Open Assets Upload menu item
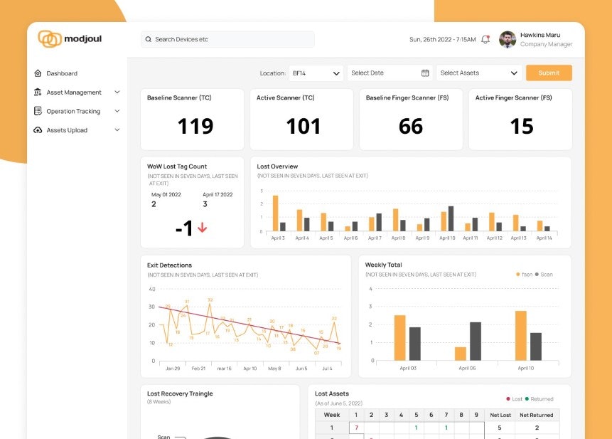The image size is (612, 439). click(67, 130)
